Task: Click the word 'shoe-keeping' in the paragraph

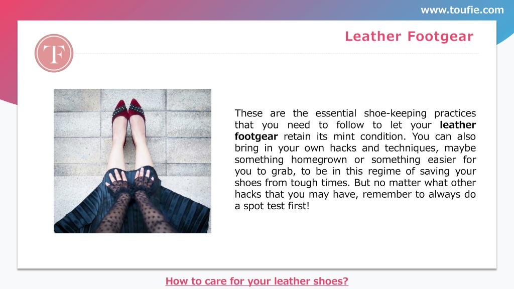Action: 396,113
